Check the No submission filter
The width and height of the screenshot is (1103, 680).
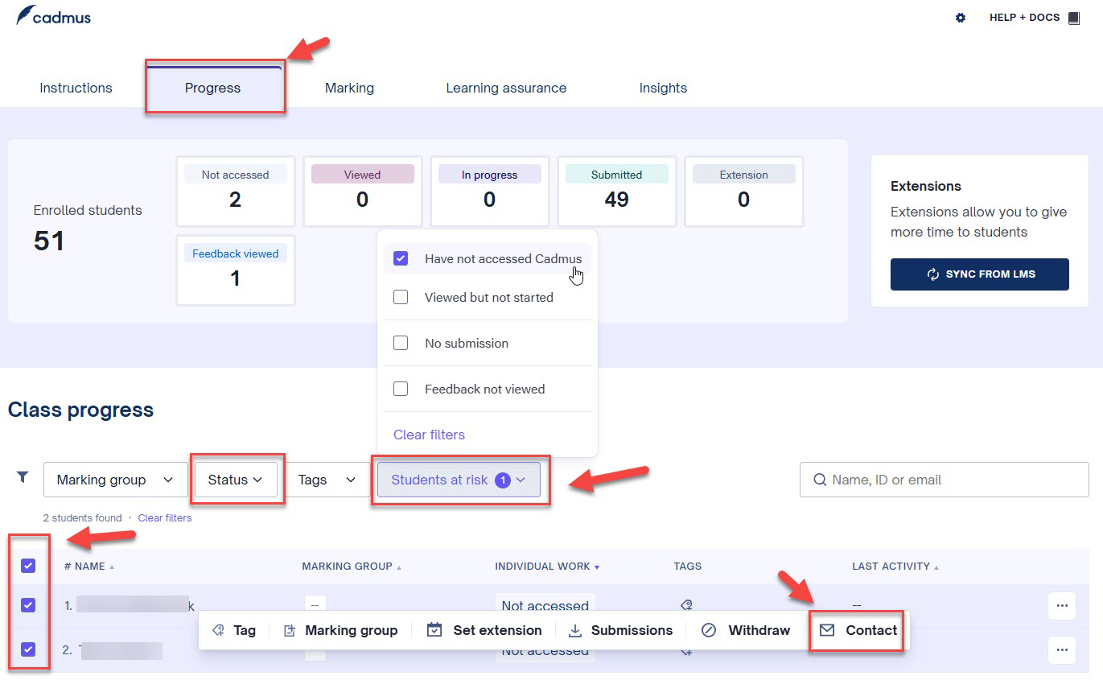pyautogui.click(x=401, y=343)
